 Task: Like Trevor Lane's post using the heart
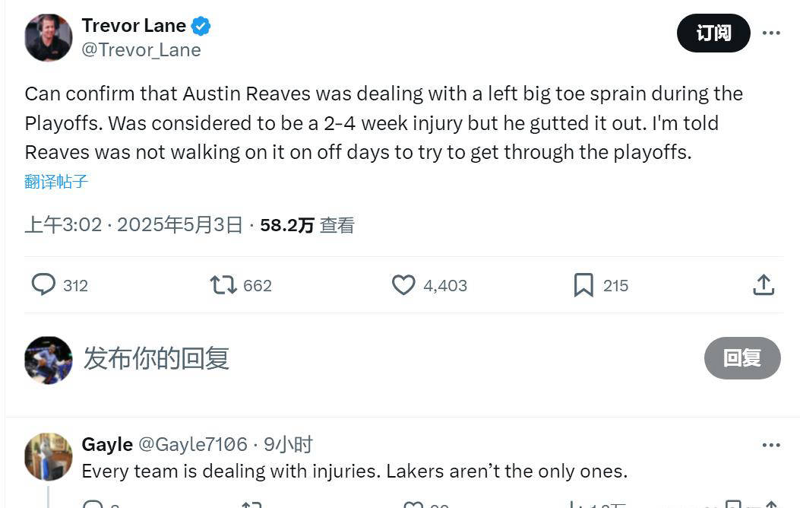click(403, 285)
